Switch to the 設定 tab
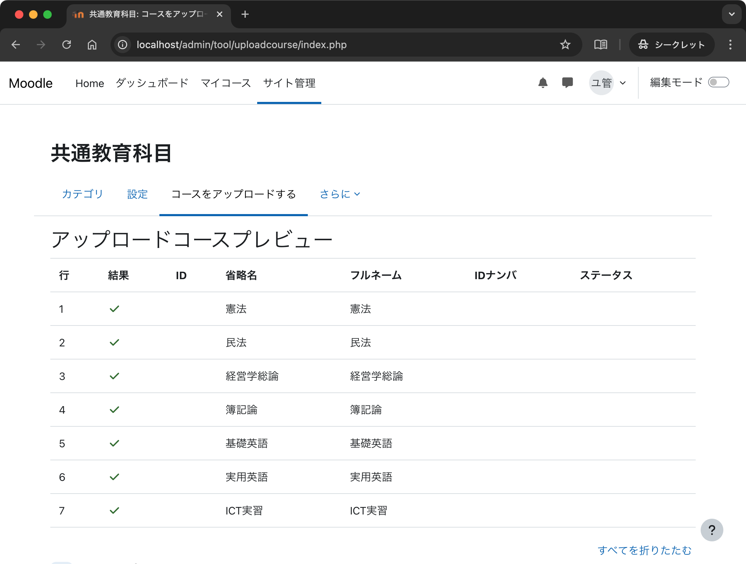Image resolution: width=746 pixels, height=564 pixels. pos(137,194)
